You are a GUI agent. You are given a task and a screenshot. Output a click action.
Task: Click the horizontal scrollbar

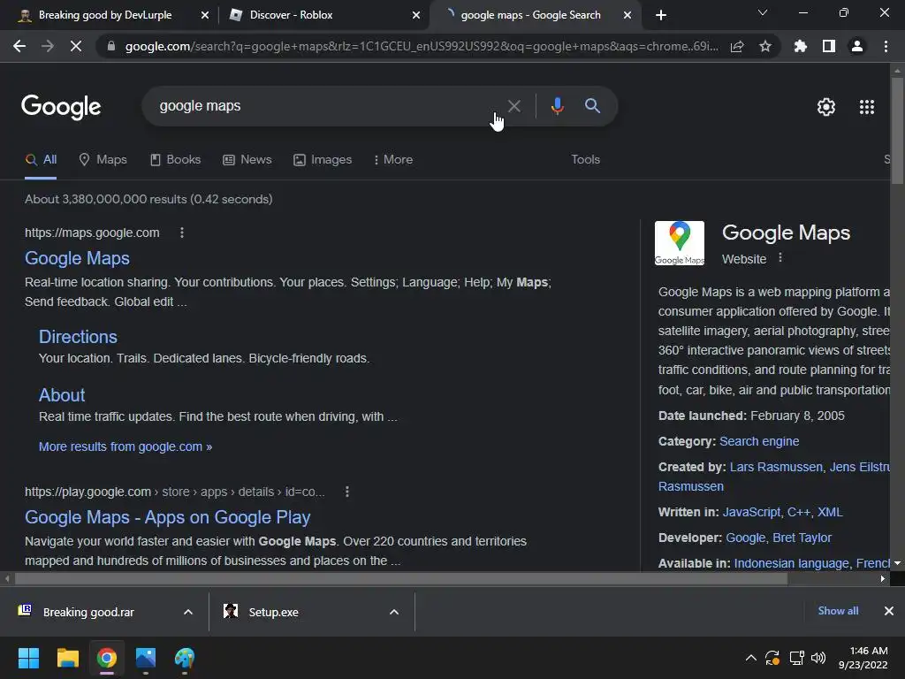pyautogui.click(x=400, y=578)
